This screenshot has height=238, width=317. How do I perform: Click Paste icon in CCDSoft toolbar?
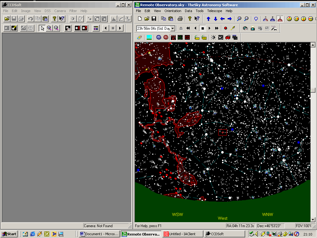[45, 19]
